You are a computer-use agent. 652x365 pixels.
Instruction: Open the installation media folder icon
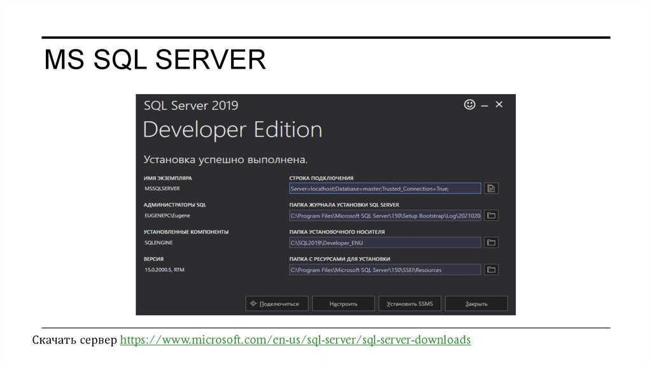click(x=491, y=242)
